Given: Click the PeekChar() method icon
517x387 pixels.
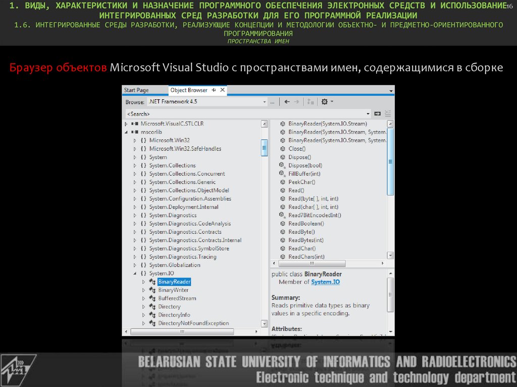Looking at the screenshot, I should point(283,182).
